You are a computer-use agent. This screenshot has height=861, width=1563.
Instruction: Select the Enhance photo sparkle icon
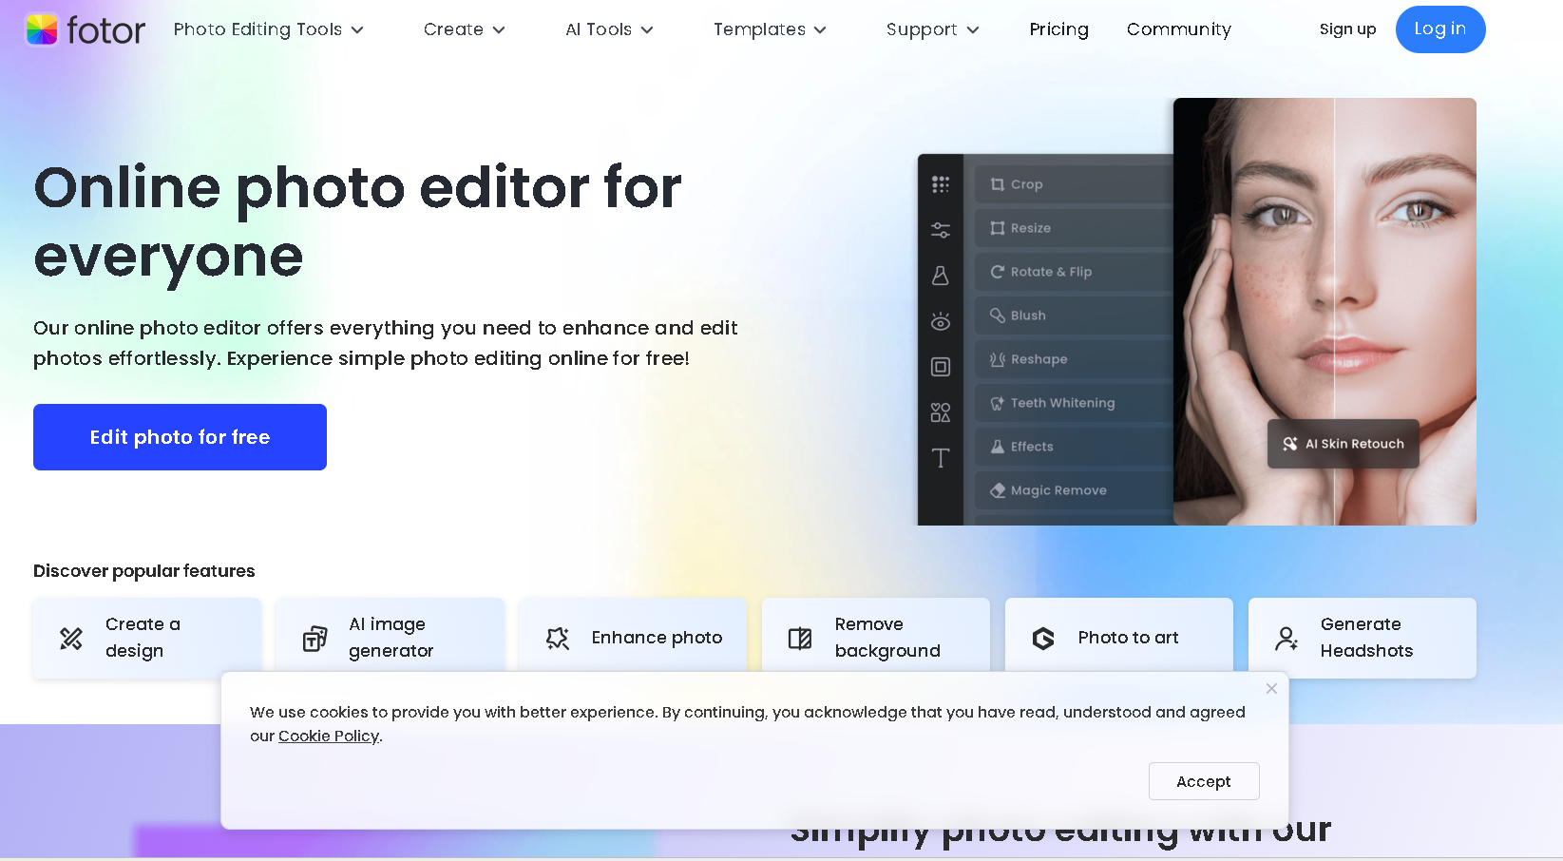coord(558,639)
